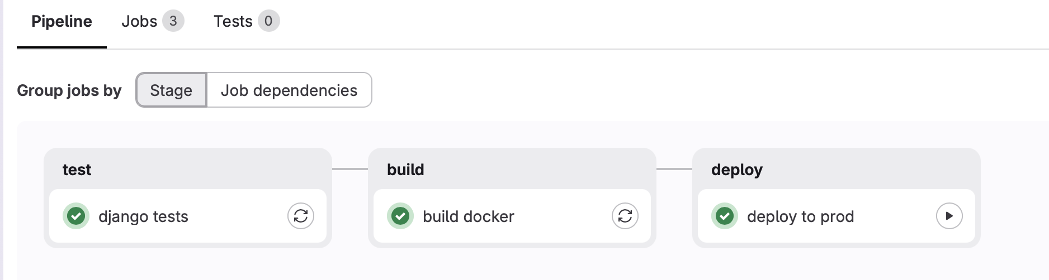Click the django tests success status icon
Viewport: 1049px width, 280px height.
tap(76, 216)
